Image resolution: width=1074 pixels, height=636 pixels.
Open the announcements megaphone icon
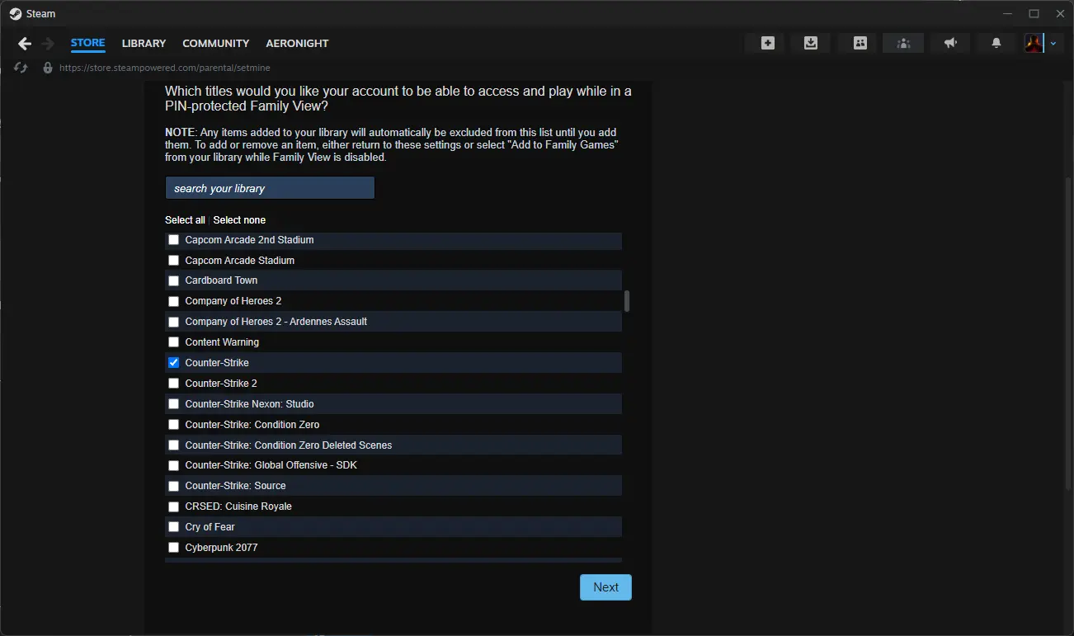tap(951, 43)
